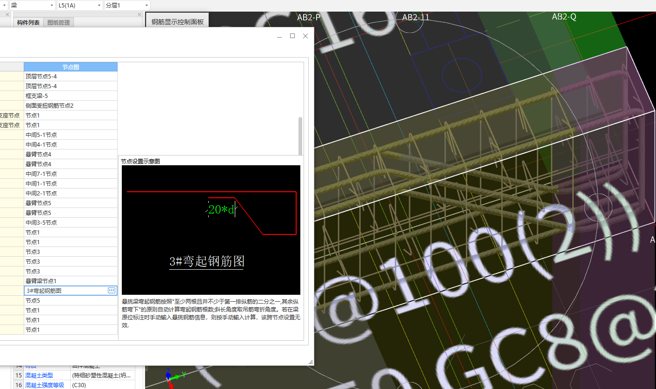Edit the 20*d value in the diagram
This screenshot has height=389, width=656.
coord(222,209)
